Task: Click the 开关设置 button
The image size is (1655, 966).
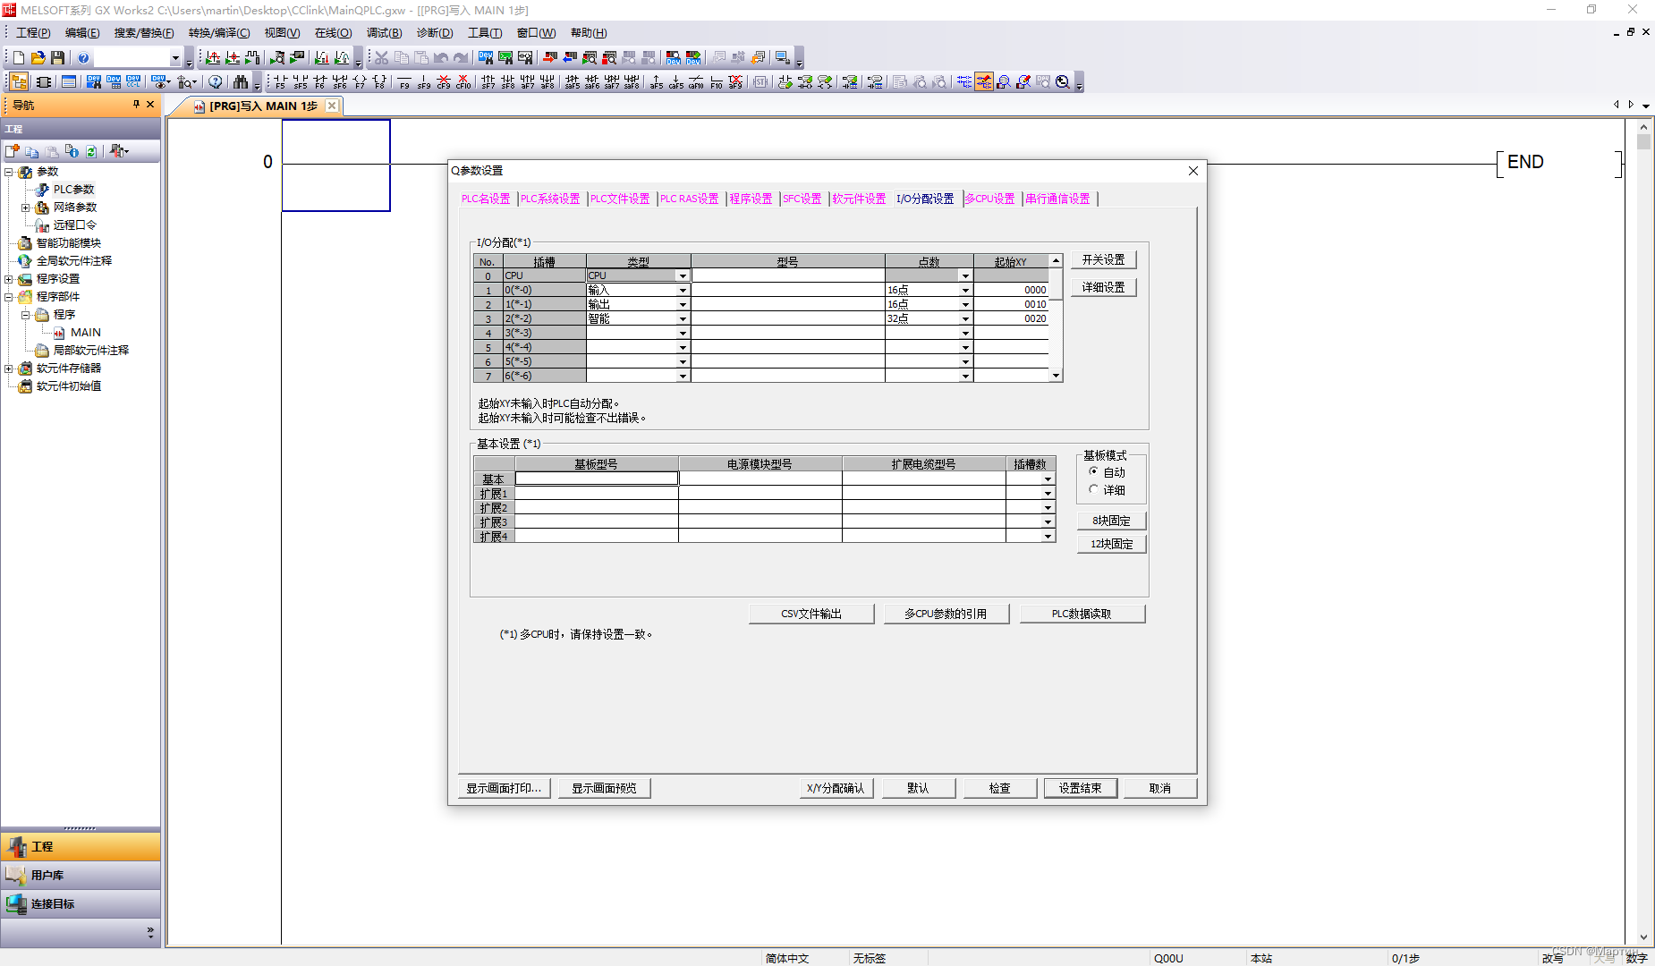Action: pyautogui.click(x=1103, y=259)
